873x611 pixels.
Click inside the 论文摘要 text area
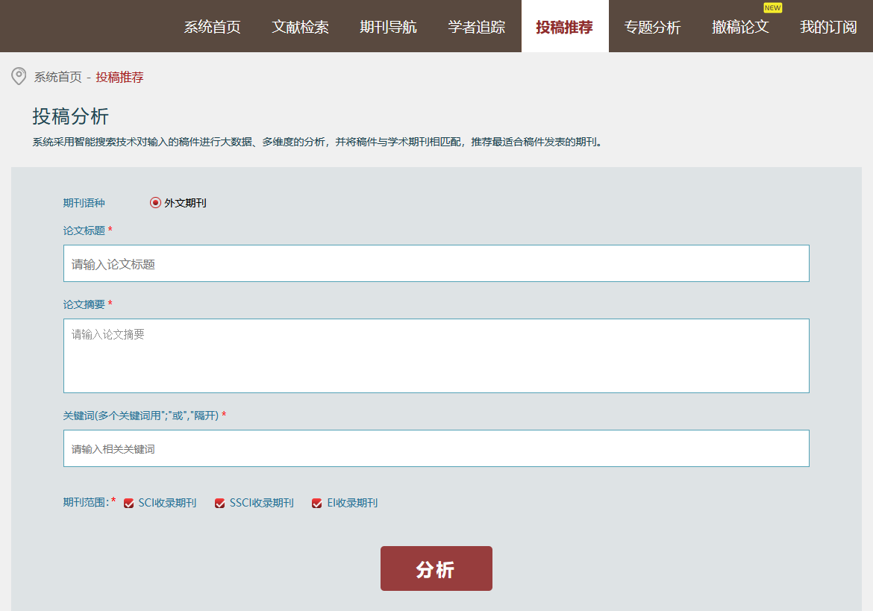pyautogui.click(x=436, y=356)
